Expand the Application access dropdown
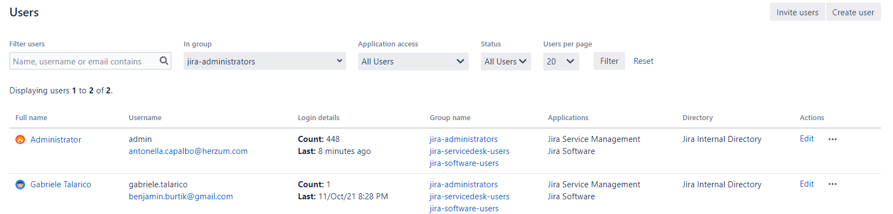 413,61
